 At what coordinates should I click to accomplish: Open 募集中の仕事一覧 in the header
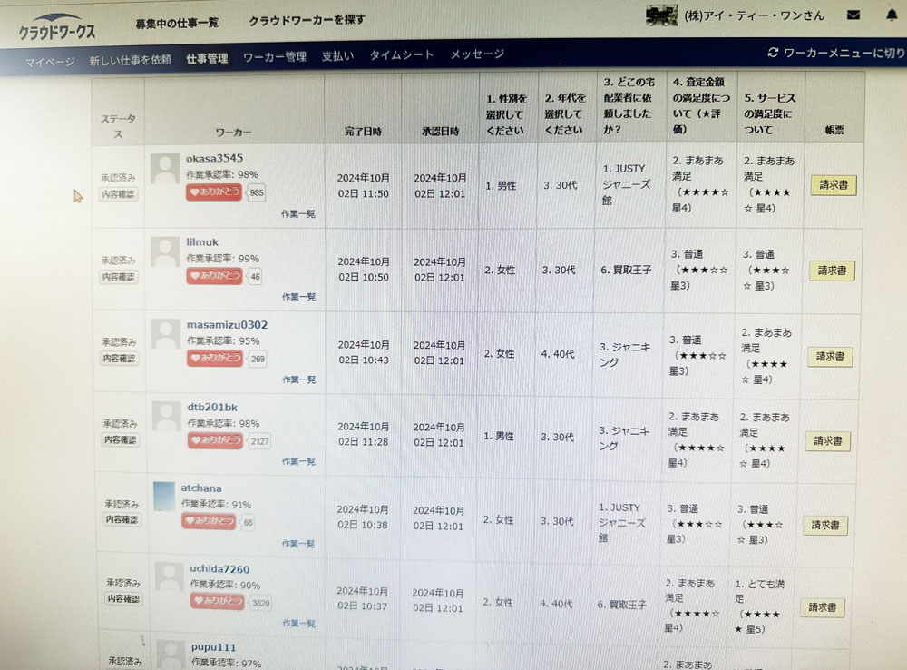pyautogui.click(x=177, y=24)
